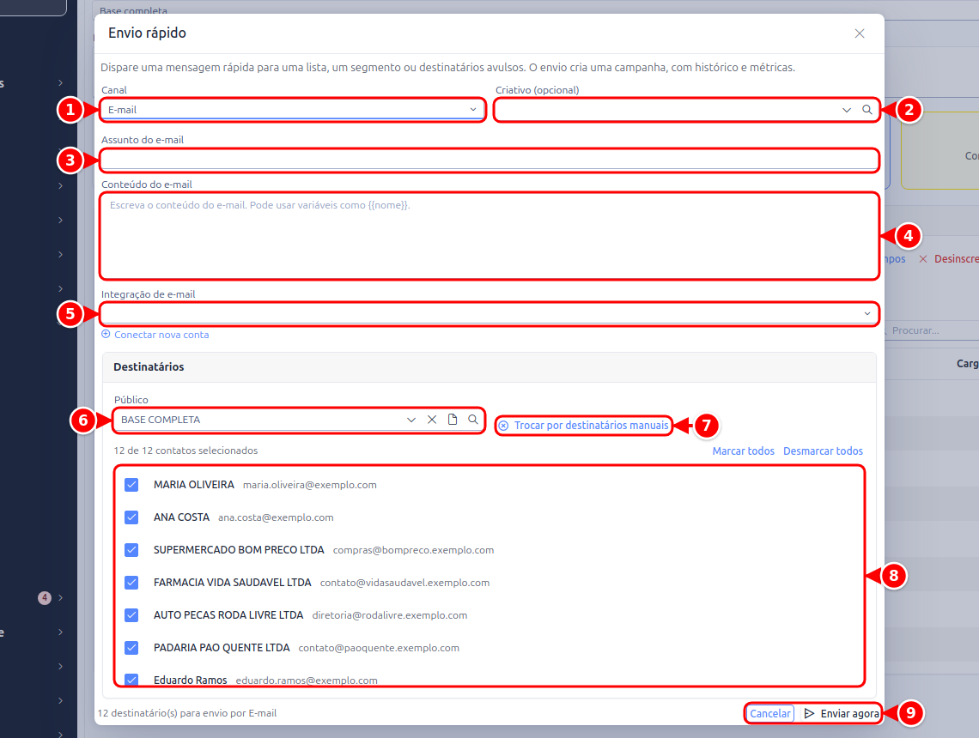Focus the Assunto do e-mail input
Viewport: 979px width, 738px height.
tap(489, 160)
